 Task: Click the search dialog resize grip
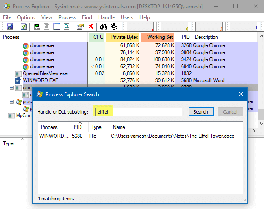[244, 201]
